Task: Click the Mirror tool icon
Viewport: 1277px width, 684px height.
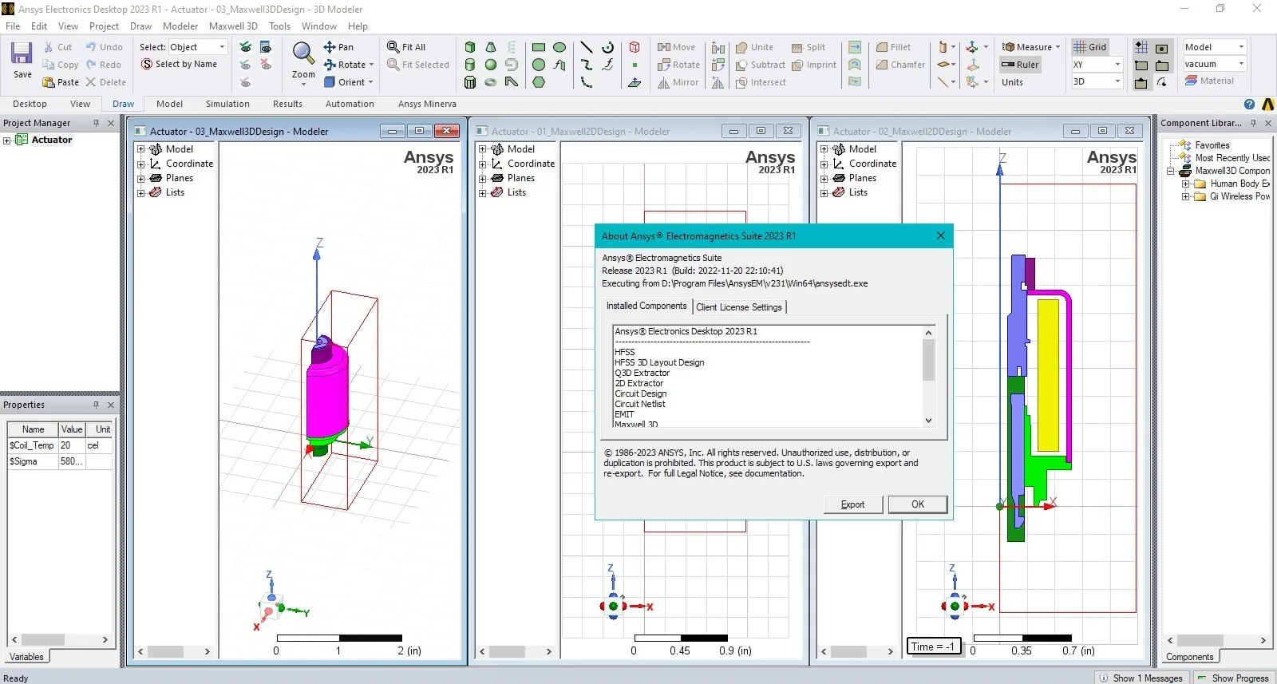Action: 663,82
